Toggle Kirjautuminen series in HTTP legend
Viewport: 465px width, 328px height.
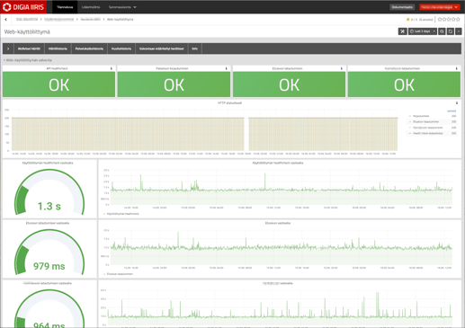tap(421, 116)
